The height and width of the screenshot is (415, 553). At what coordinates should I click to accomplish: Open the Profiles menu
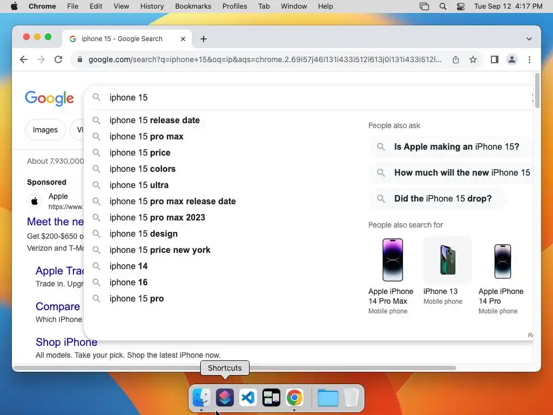[234, 6]
